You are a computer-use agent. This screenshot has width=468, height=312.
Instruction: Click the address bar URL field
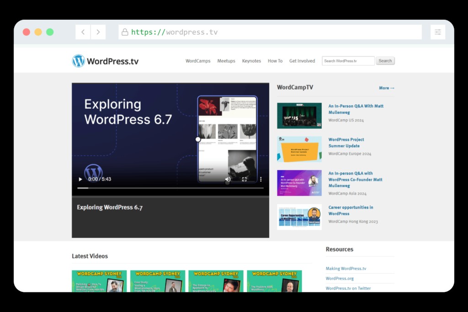pyautogui.click(x=270, y=32)
